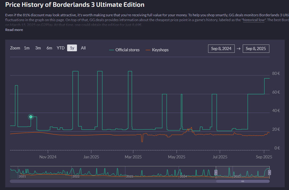Click the 80 € axis value

[276, 73]
